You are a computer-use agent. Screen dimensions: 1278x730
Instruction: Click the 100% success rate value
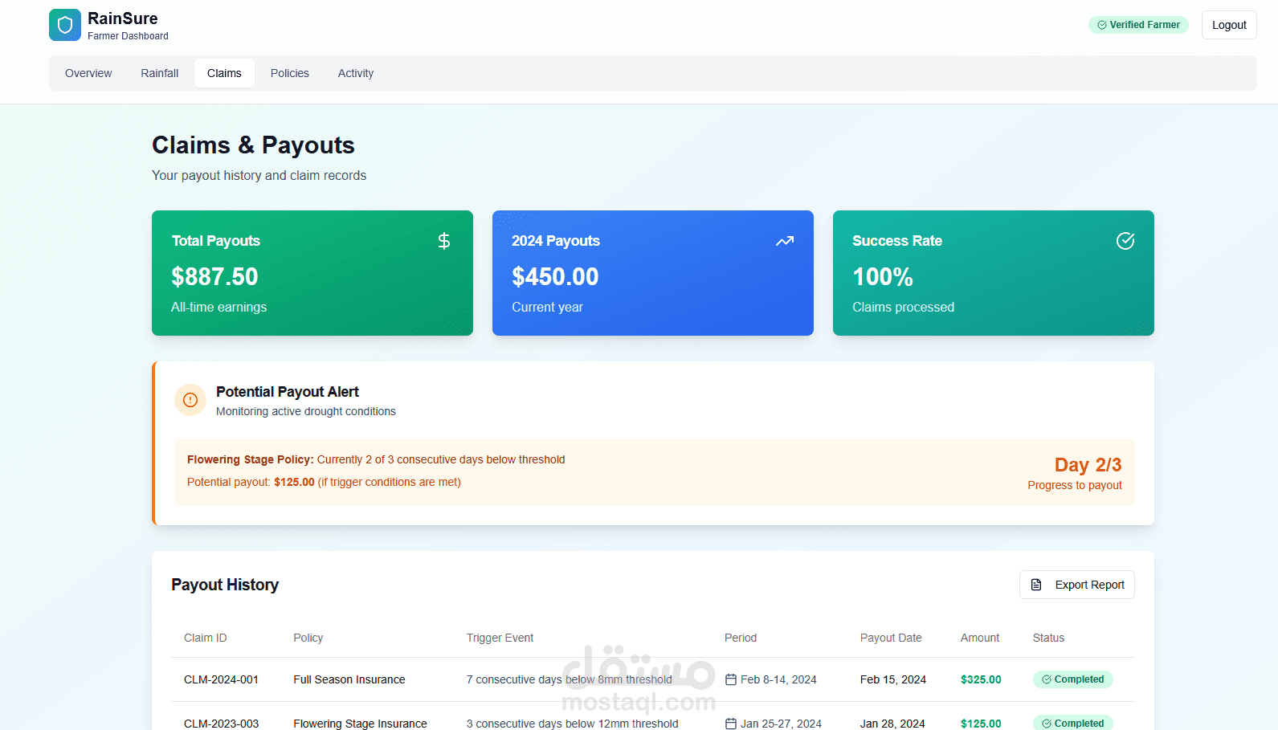(883, 276)
